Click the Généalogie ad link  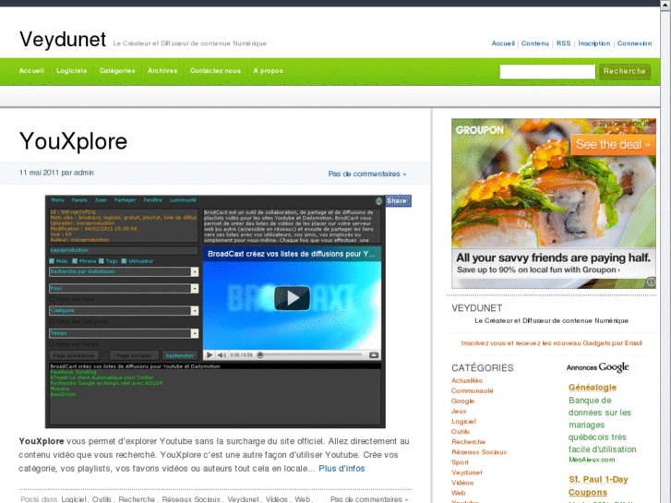(593, 388)
